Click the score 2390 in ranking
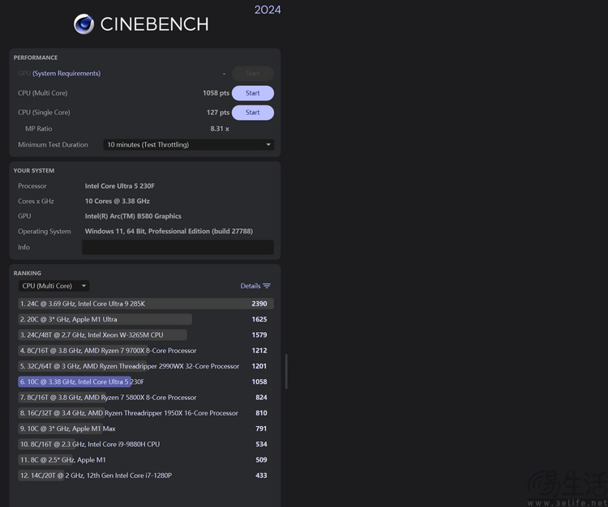Screen dimensions: 608x507 (x=259, y=304)
